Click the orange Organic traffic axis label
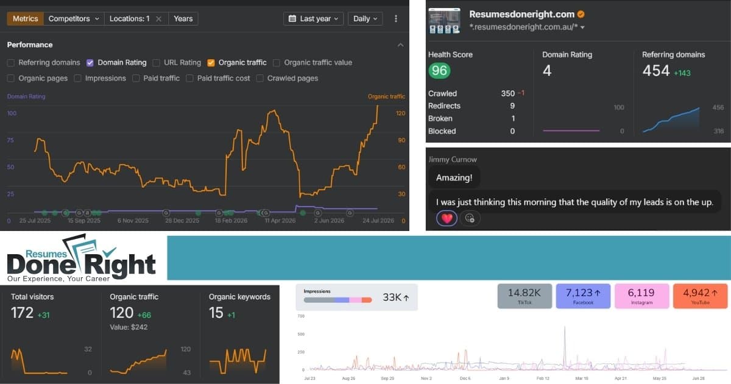731x384 pixels. pos(387,96)
